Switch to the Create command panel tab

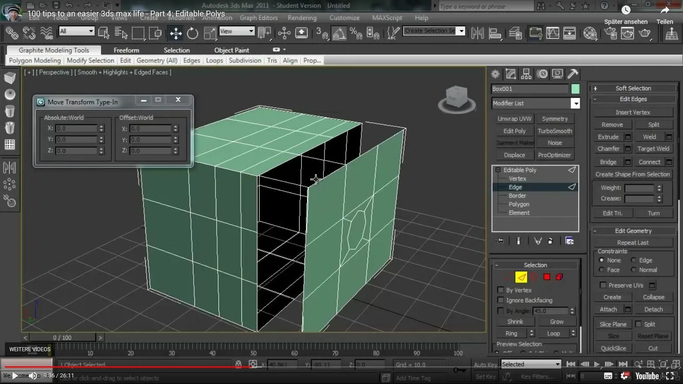(x=495, y=74)
